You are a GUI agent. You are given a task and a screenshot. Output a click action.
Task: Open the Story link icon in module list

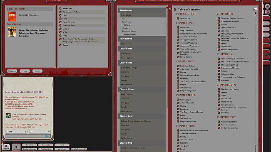click(x=60, y=35)
